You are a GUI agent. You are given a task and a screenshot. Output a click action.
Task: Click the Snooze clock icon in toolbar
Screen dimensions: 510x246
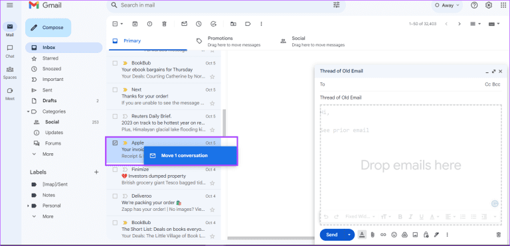199,24
